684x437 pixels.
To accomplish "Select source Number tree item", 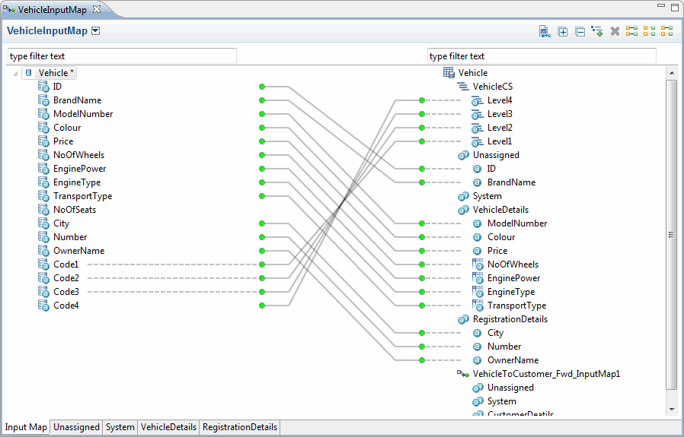I will tap(70, 237).
